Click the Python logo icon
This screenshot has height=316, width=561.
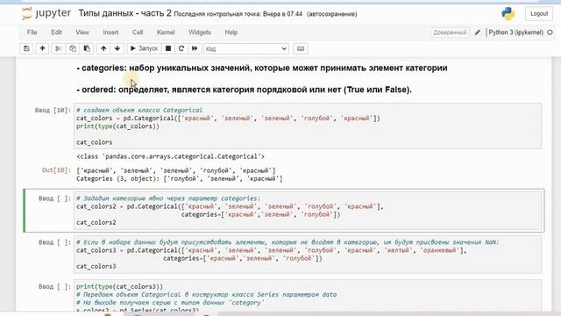[x=508, y=14]
